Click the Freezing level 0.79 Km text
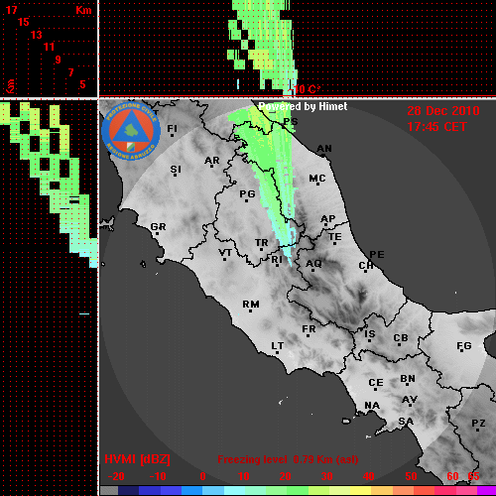The image size is (496, 496). tap(288, 459)
